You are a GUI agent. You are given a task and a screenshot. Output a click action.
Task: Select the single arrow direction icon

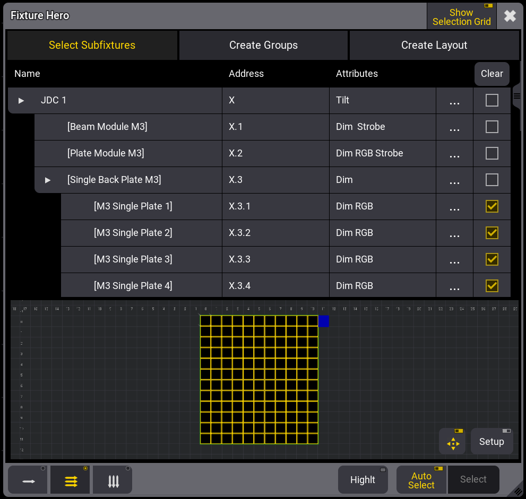28,480
